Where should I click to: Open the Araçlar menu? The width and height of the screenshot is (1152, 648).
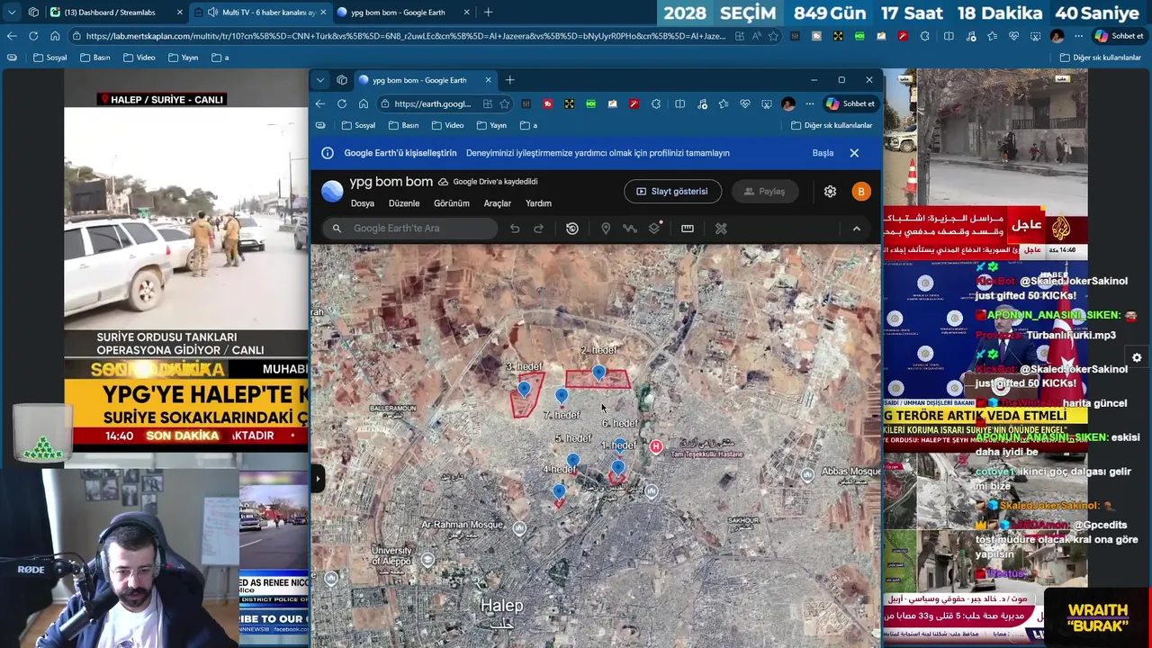click(x=498, y=203)
